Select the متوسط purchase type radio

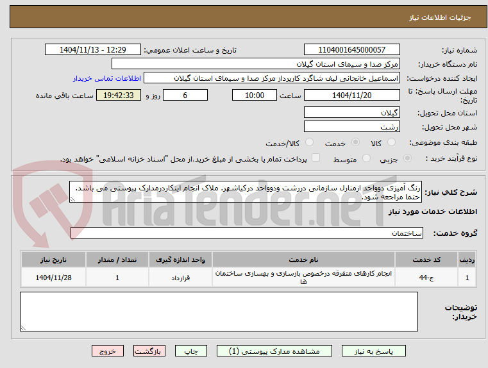(366, 158)
